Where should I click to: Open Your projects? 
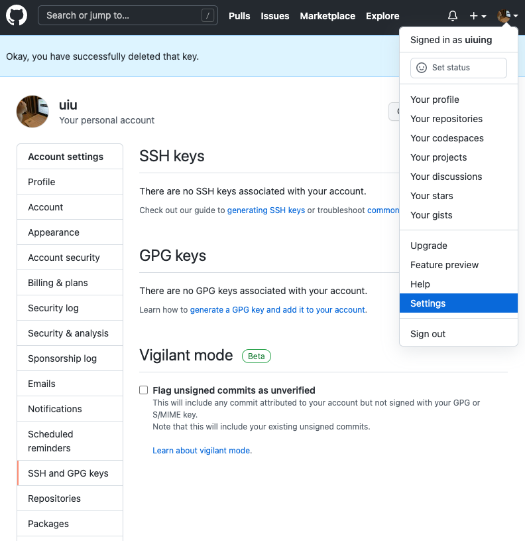point(459,158)
